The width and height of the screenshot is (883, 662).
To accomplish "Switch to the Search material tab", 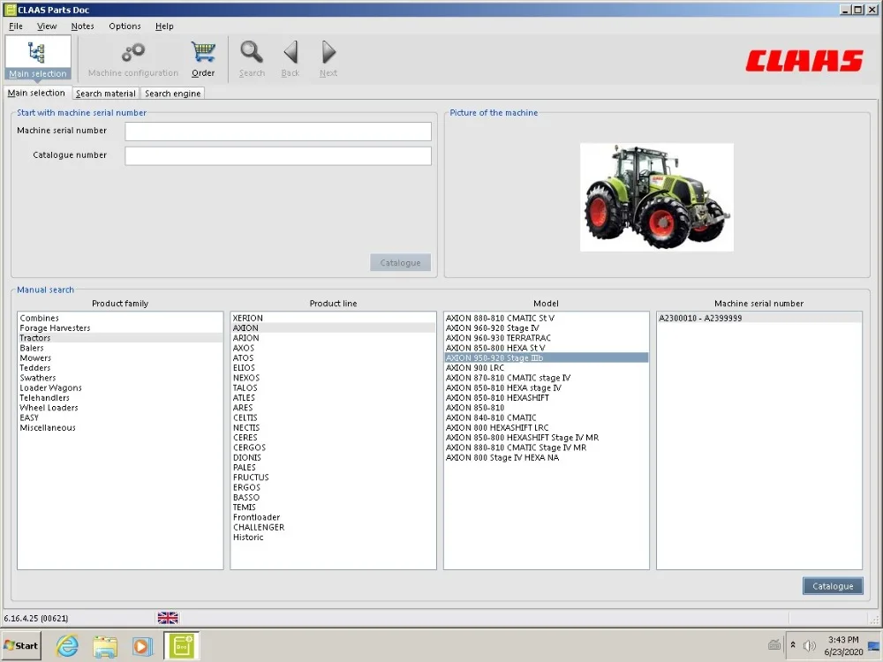I will [x=106, y=94].
